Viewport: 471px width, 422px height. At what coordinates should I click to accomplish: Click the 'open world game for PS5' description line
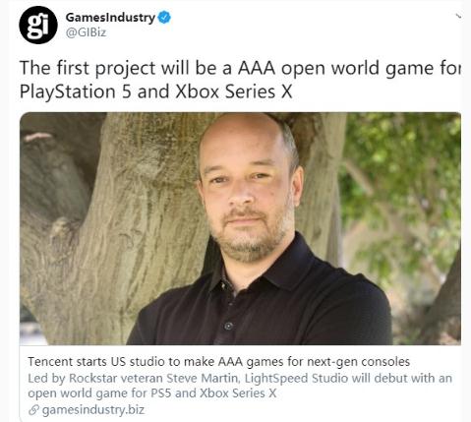152,392
